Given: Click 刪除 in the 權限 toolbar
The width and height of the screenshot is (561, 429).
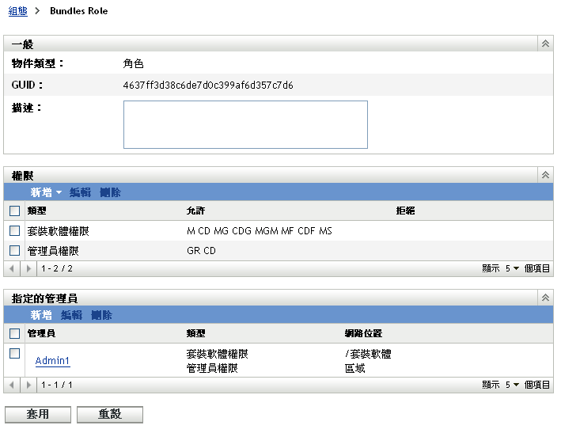Looking at the screenshot, I should pos(110,192).
